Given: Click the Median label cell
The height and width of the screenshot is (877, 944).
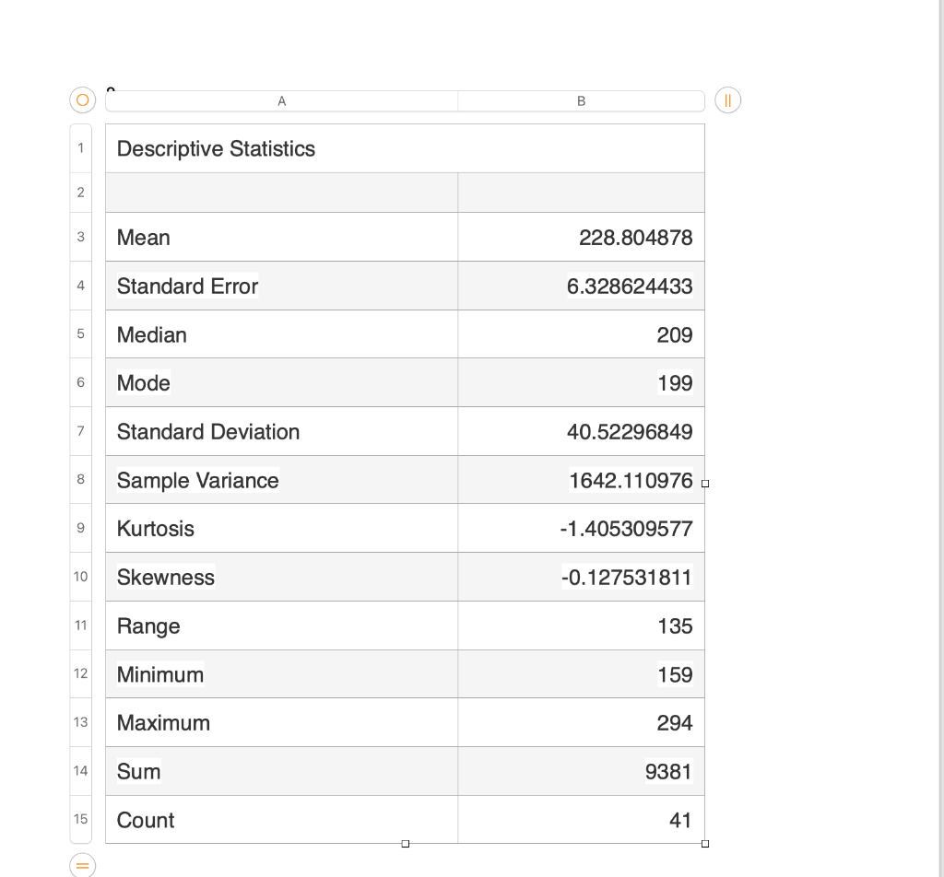Looking at the screenshot, I should click(x=282, y=334).
